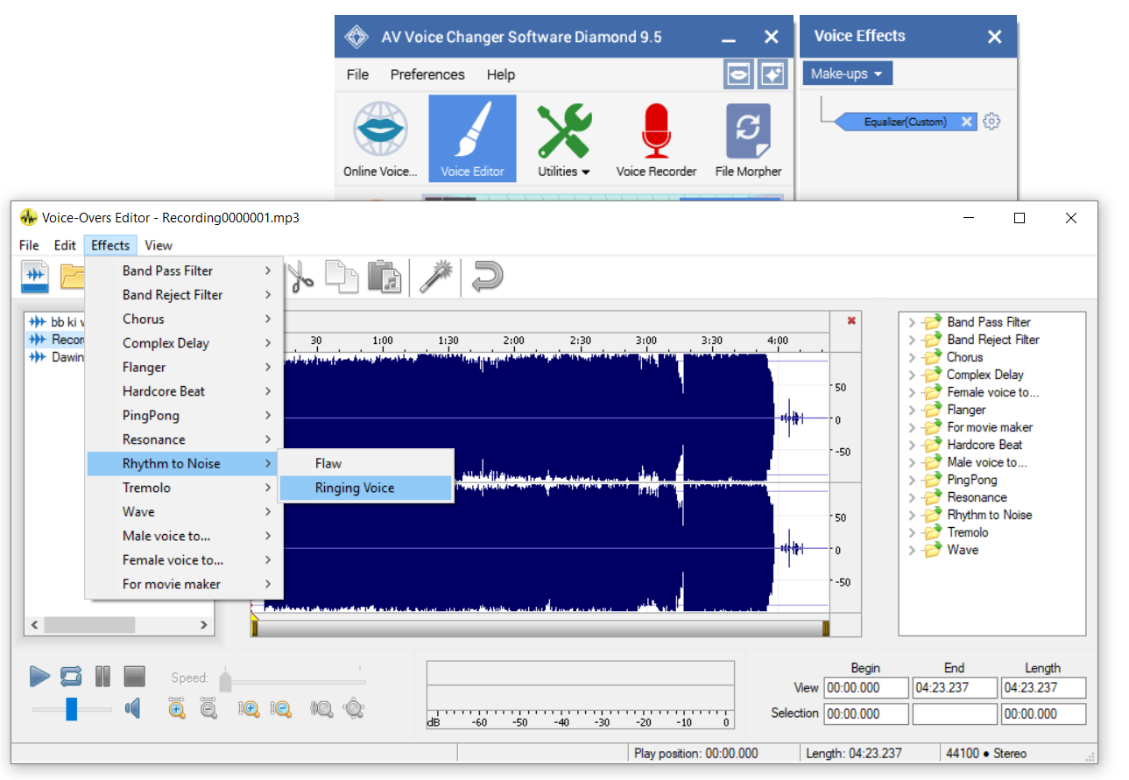The width and height of the screenshot is (1129, 780).
Task: Click the zoom full view magnifier
Action: (353, 708)
